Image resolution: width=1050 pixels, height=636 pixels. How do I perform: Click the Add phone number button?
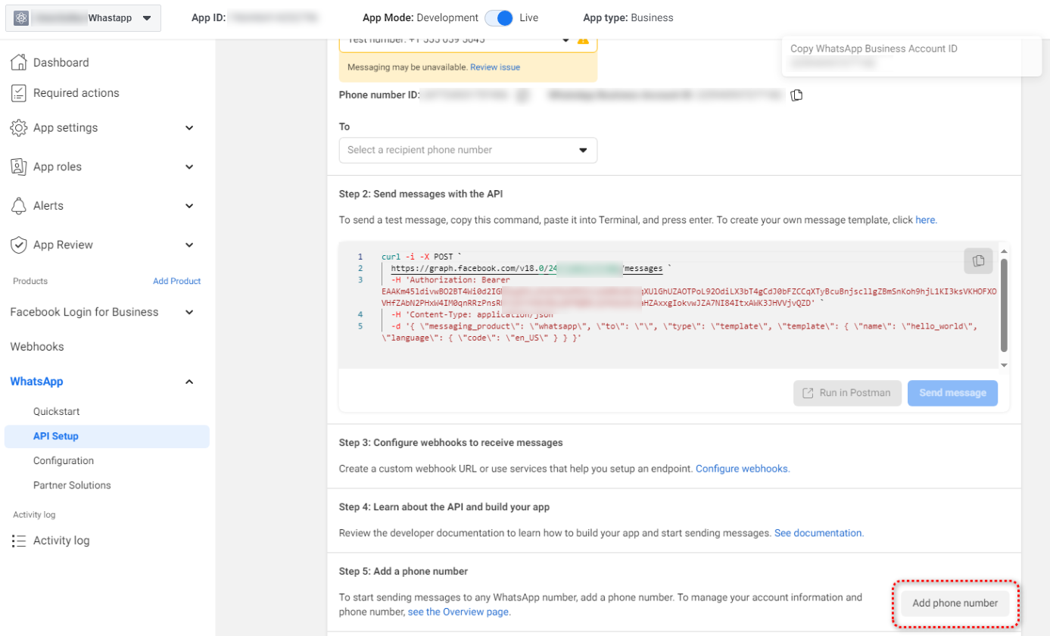[x=955, y=603]
